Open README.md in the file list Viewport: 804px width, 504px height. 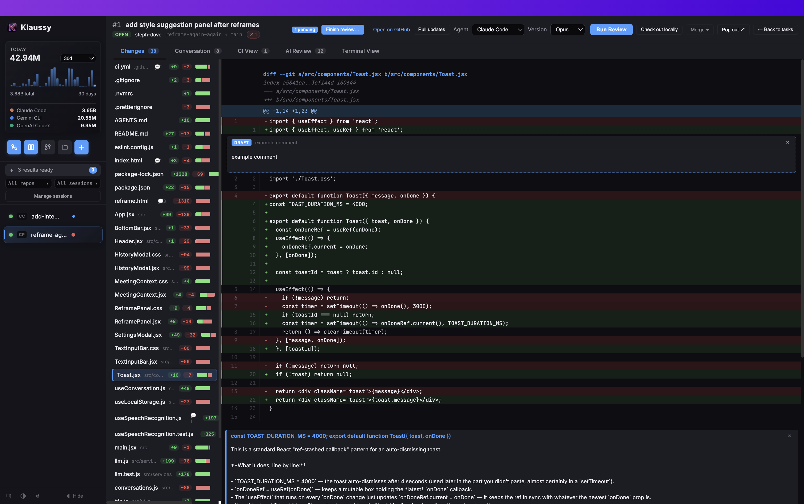point(165,134)
